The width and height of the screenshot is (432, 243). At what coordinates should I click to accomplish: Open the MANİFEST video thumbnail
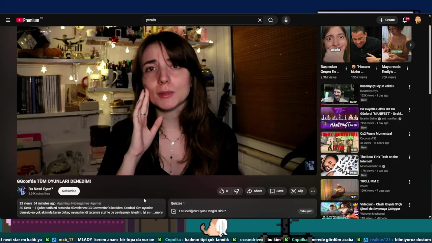click(x=340, y=118)
